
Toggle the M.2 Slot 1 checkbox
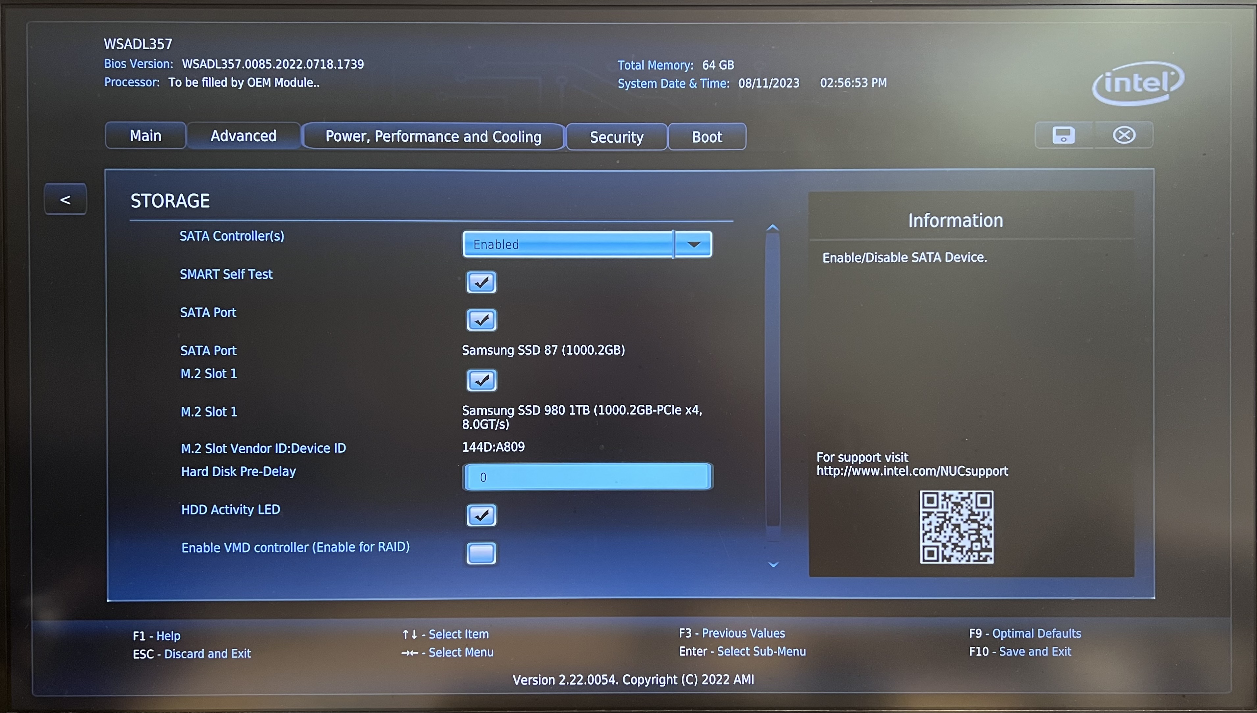click(x=481, y=380)
